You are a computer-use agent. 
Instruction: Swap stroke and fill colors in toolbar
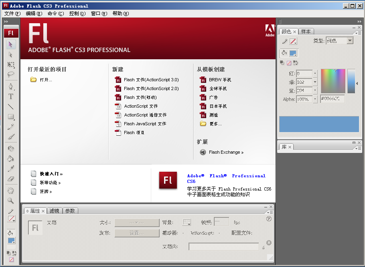pyautogui.click(x=14, y=254)
